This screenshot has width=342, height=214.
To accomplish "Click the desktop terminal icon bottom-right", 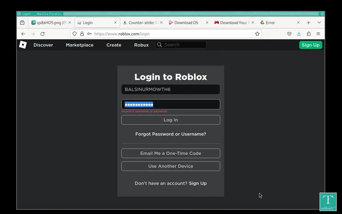I will tap(328, 202).
